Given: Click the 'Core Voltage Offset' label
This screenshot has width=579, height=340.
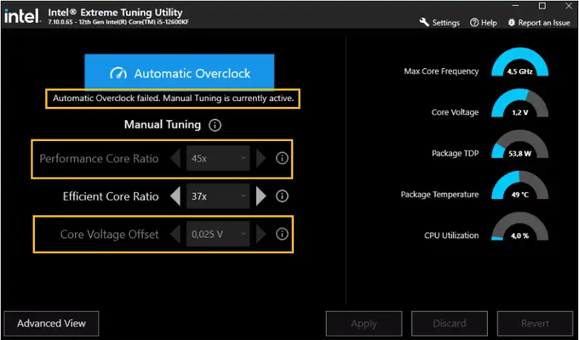Looking at the screenshot, I should click(x=109, y=234).
